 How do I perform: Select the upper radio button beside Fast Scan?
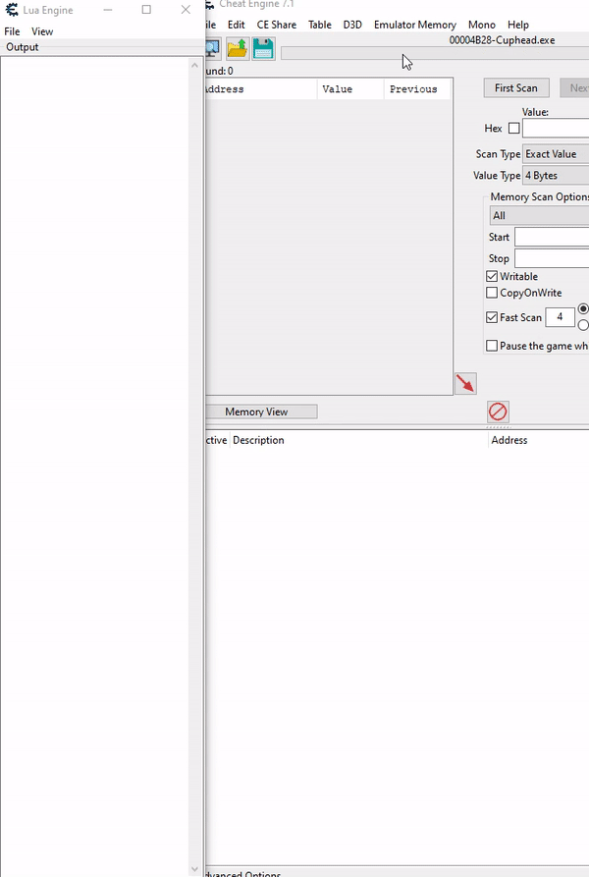pyautogui.click(x=583, y=308)
